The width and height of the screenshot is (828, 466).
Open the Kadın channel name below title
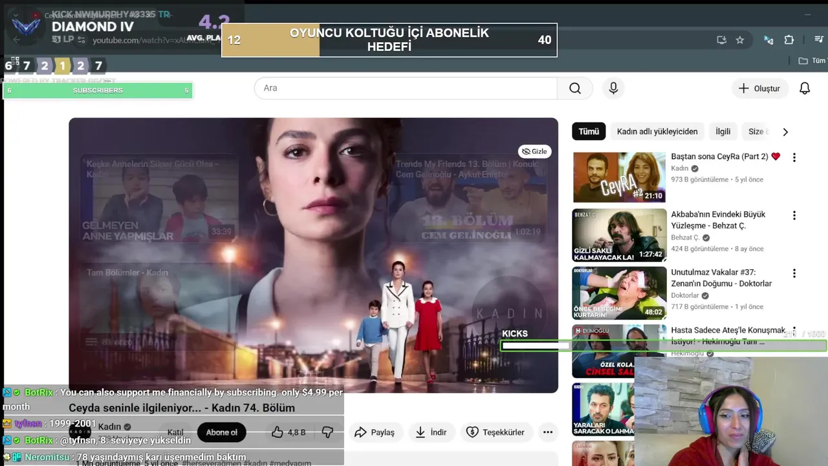[x=109, y=427]
